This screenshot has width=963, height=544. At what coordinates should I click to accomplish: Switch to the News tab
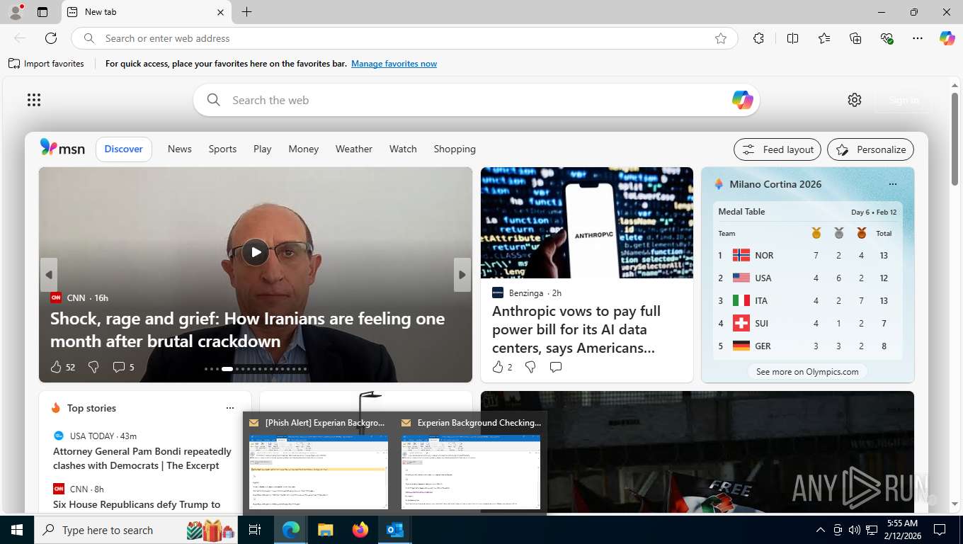pyautogui.click(x=180, y=149)
